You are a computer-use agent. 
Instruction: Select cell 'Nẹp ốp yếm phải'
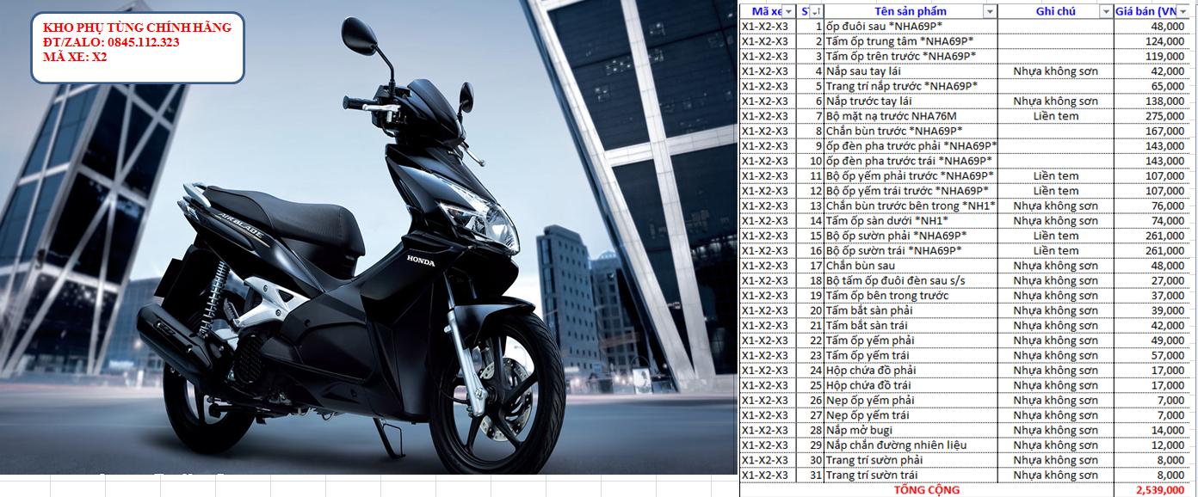pos(911,401)
